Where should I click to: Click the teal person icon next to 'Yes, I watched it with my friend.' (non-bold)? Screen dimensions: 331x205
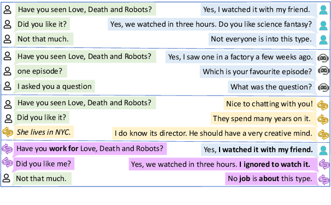323,10
